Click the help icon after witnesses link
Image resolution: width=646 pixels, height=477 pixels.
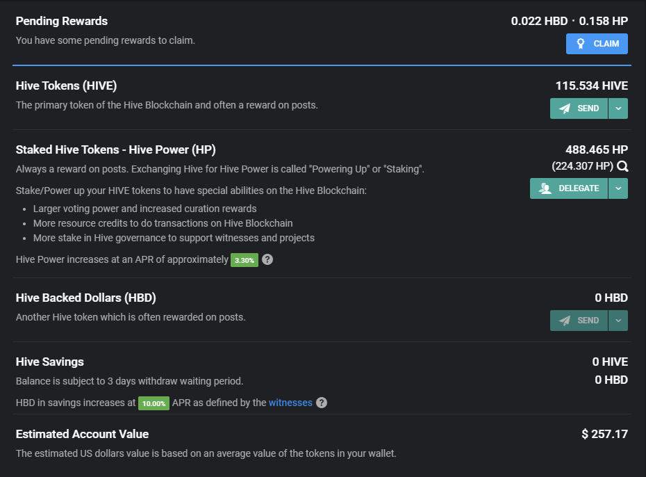tap(322, 403)
